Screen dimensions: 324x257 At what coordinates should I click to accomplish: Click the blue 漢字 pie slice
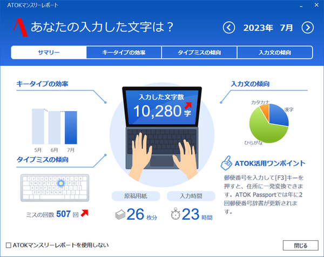click(x=279, y=116)
